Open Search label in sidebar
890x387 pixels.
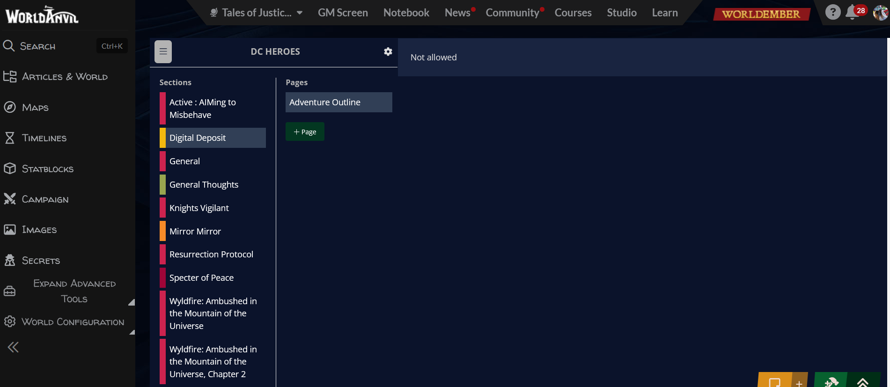pos(37,46)
